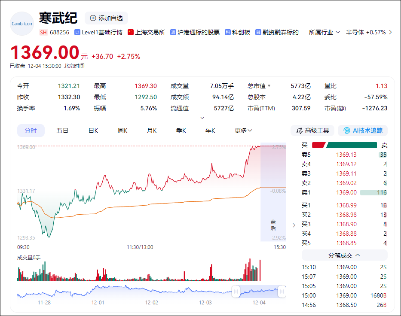Click 买1 price 1368.99
Viewport: 401px width, 316px height.
(346, 205)
